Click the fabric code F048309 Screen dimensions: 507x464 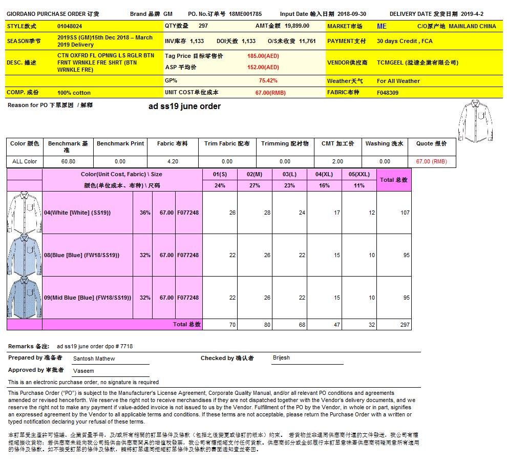coord(388,93)
